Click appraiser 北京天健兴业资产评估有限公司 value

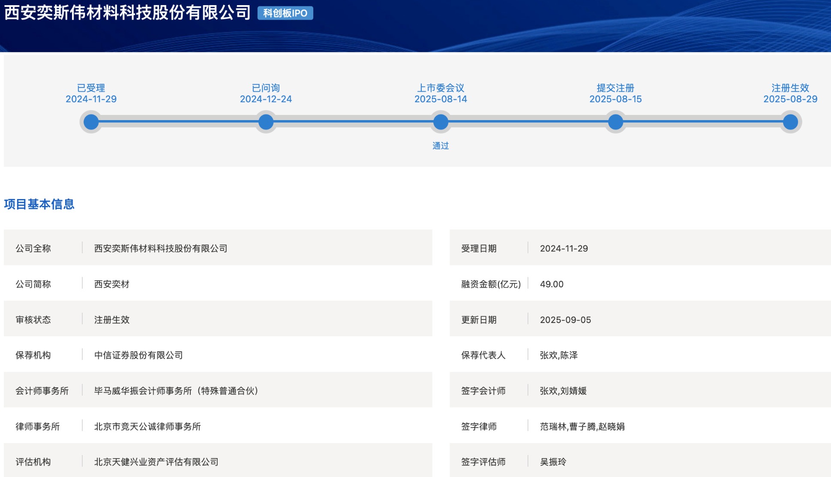click(156, 462)
